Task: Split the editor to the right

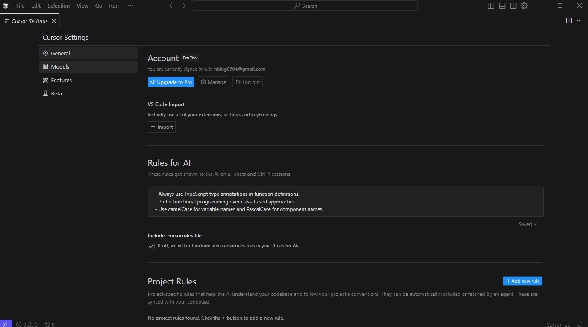Action: point(569,20)
